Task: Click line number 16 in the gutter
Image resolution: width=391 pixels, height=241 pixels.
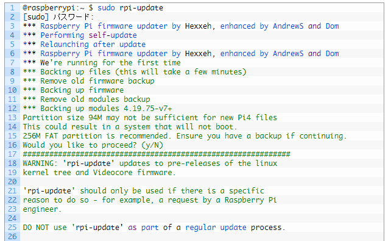Action: pyautogui.click(x=12, y=145)
